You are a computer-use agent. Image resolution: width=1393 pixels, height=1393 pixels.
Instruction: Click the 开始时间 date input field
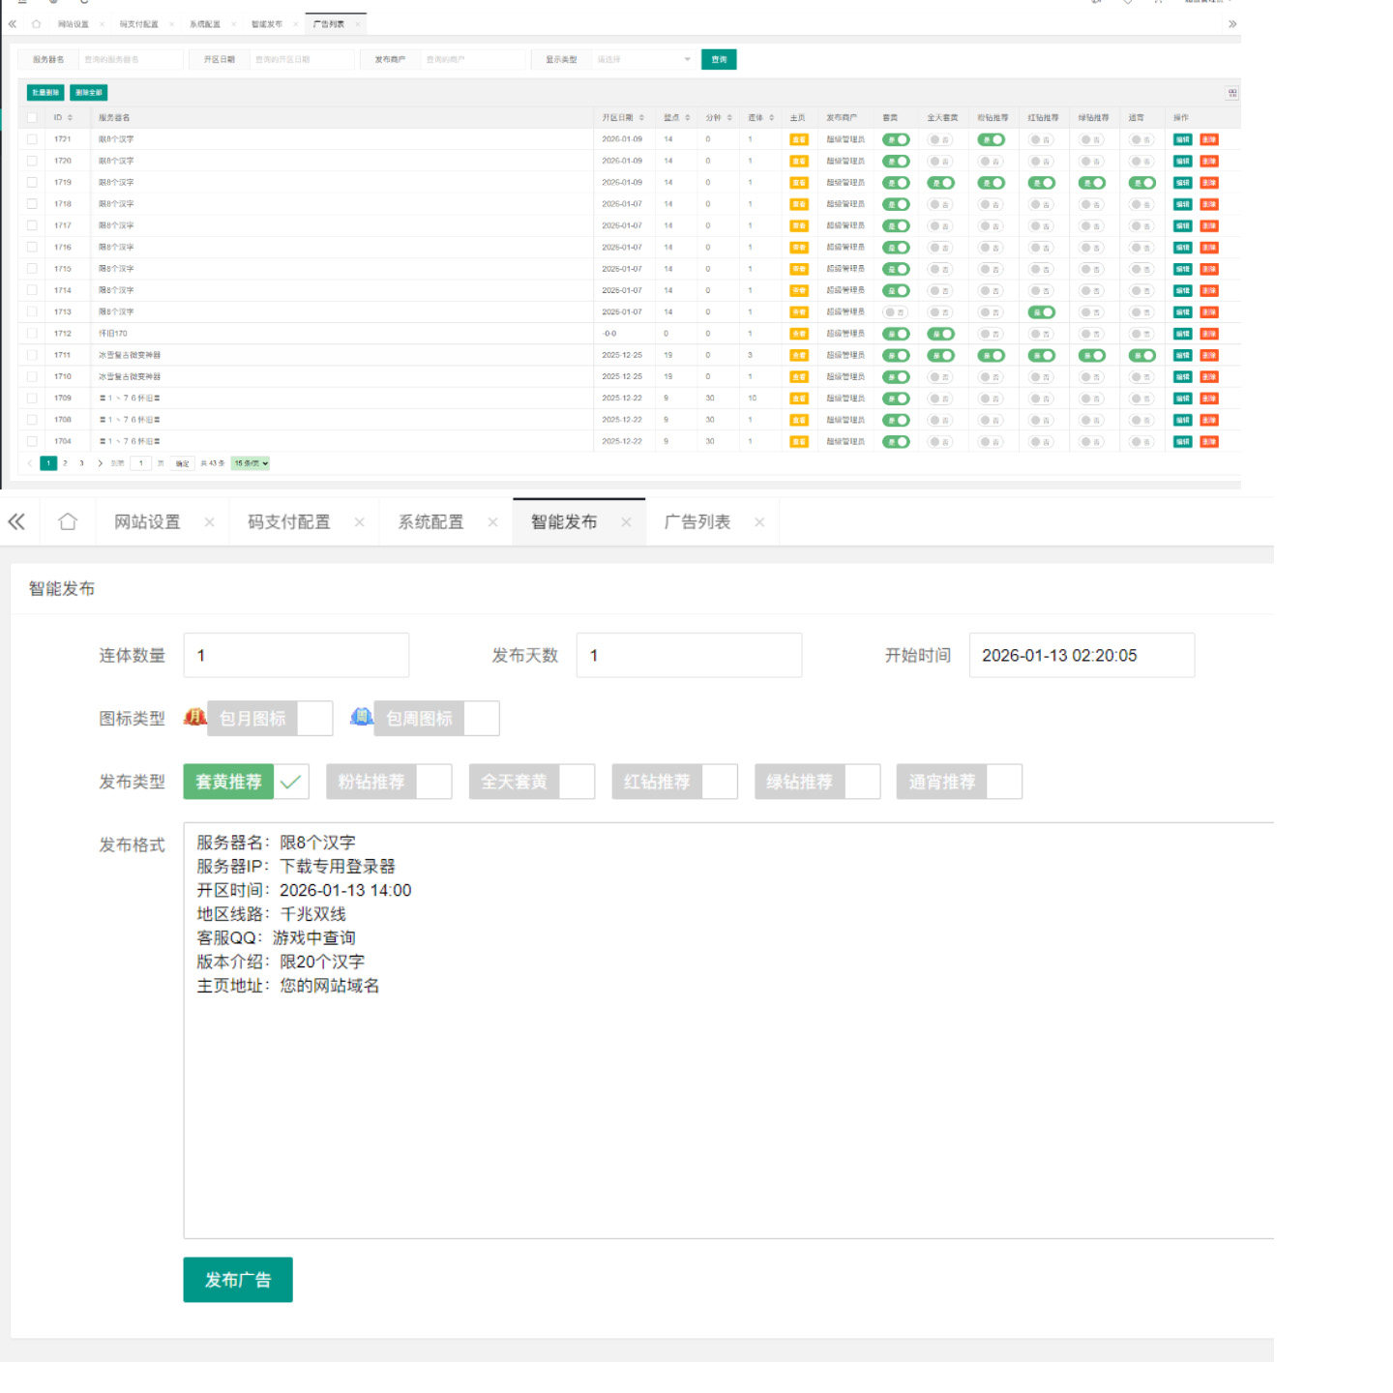click(1081, 655)
